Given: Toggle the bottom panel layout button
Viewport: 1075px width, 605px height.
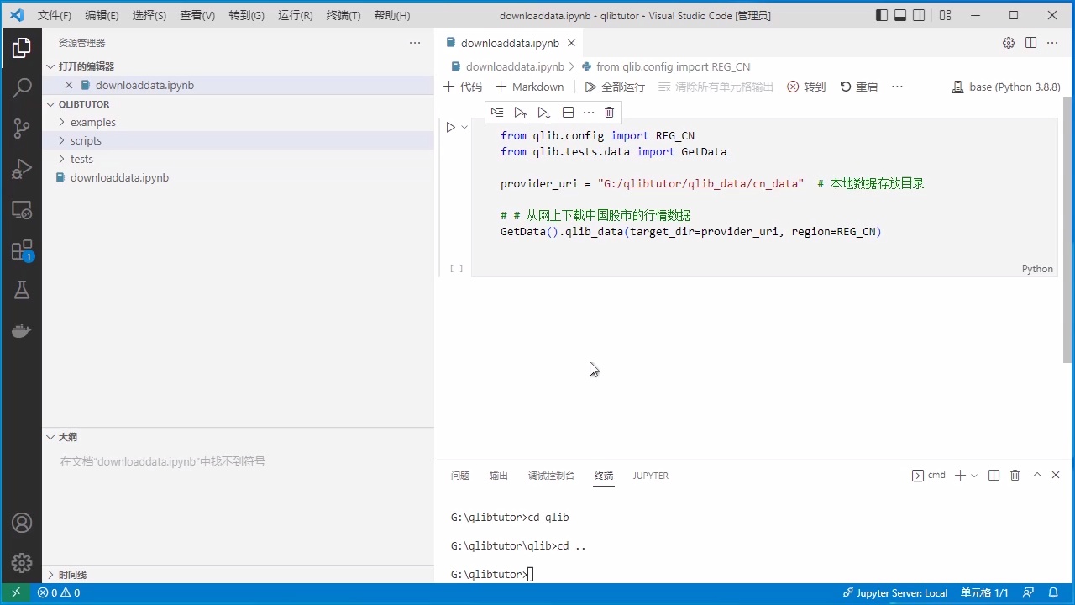Looking at the screenshot, I should [900, 15].
